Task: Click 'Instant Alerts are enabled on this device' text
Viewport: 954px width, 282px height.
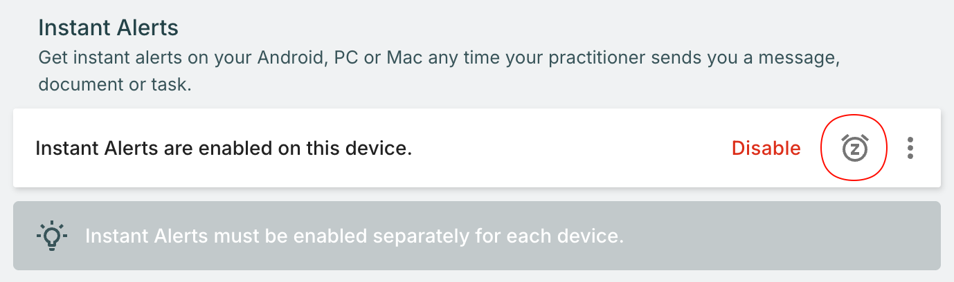Action: point(224,148)
